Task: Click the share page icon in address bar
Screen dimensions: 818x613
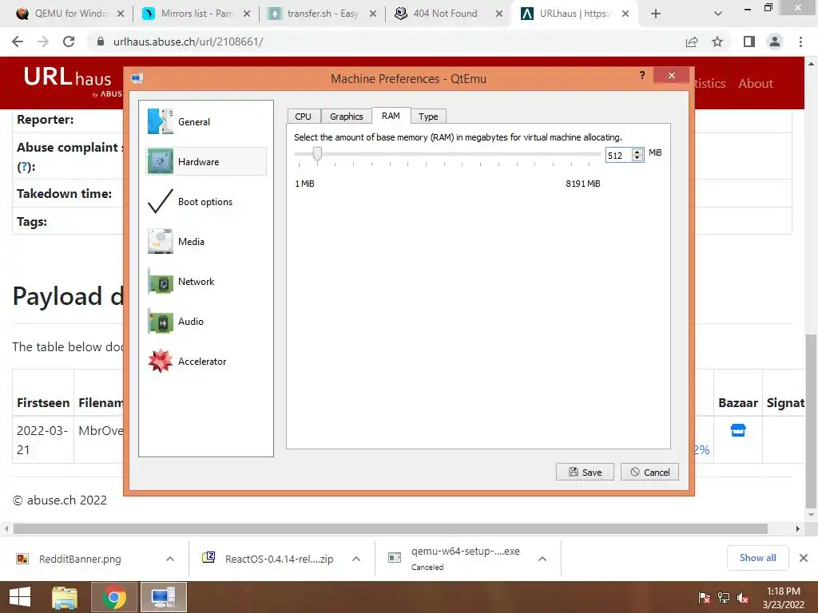Action: point(692,42)
